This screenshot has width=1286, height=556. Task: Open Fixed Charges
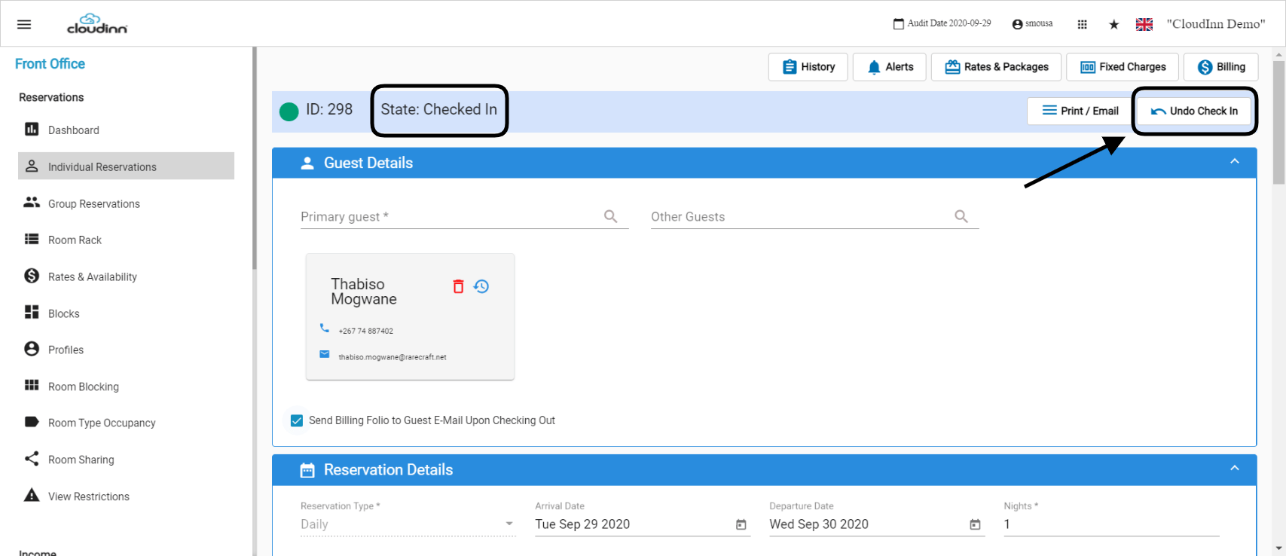click(x=1123, y=67)
